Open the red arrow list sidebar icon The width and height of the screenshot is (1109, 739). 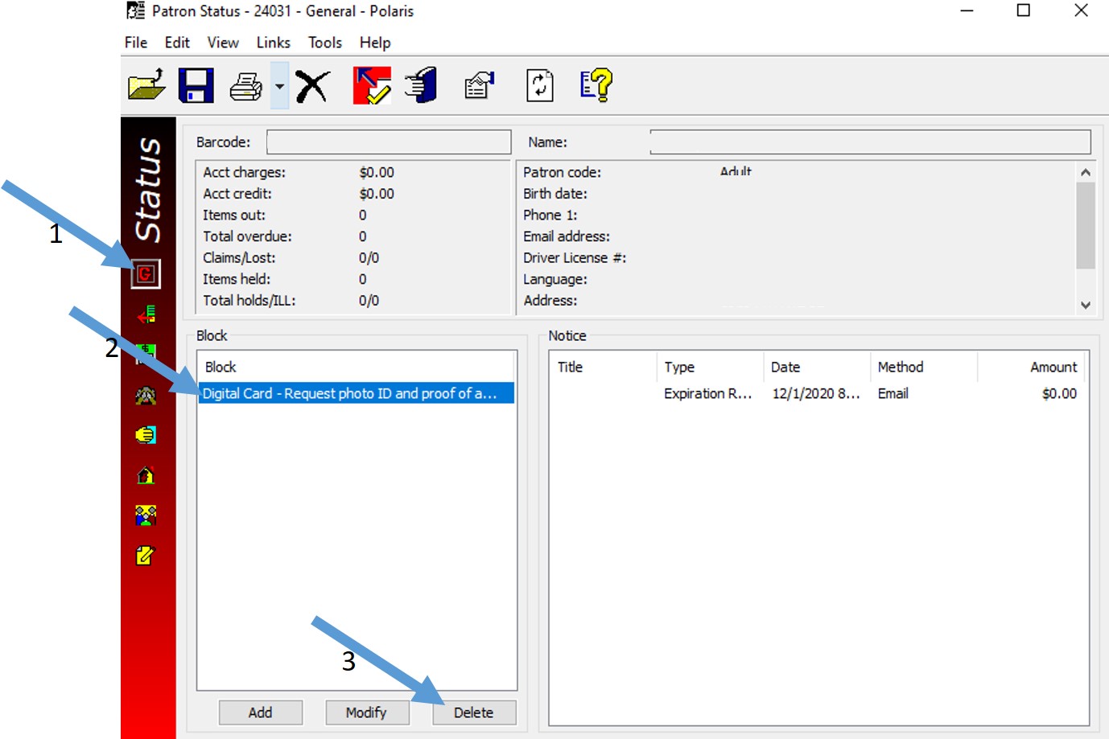click(x=146, y=314)
